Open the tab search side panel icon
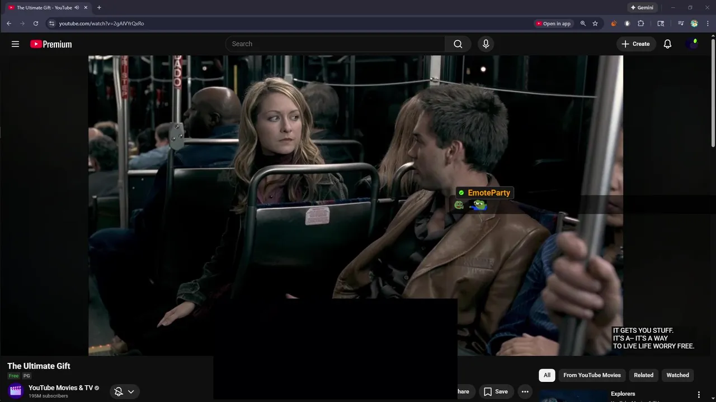Image resolution: width=716 pixels, height=402 pixels. pyautogui.click(x=661, y=23)
